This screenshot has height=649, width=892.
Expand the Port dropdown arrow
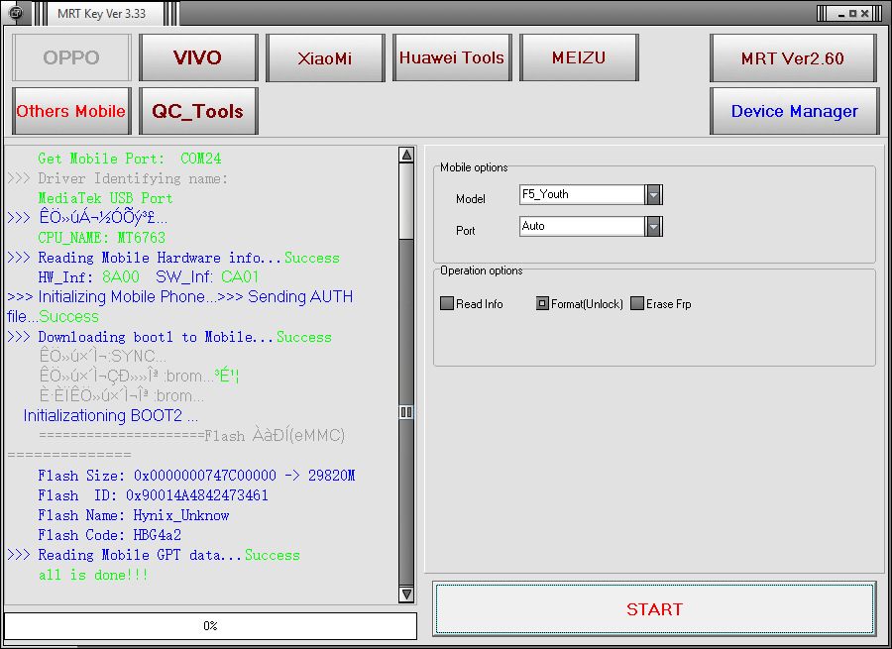click(654, 226)
